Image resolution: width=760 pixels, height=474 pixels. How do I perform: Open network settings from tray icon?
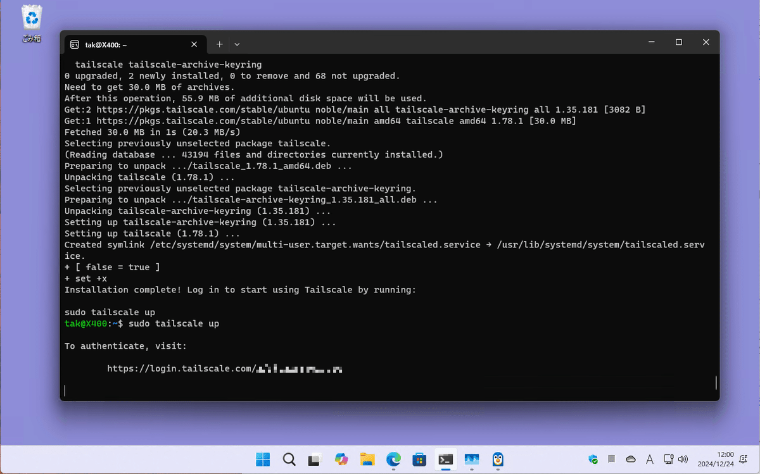(668, 459)
